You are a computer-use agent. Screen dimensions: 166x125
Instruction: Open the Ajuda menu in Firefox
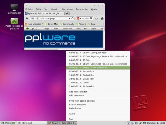94,9
